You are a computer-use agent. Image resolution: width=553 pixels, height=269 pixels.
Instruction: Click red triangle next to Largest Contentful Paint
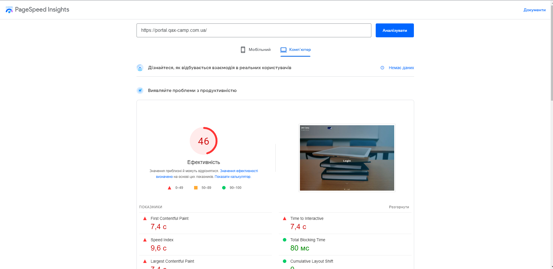point(145,261)
